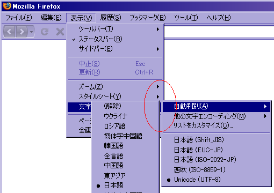274x193 pixels.
Task: Open リストをカスタマイズ(C)... dialog
Action: coord(217,125)
